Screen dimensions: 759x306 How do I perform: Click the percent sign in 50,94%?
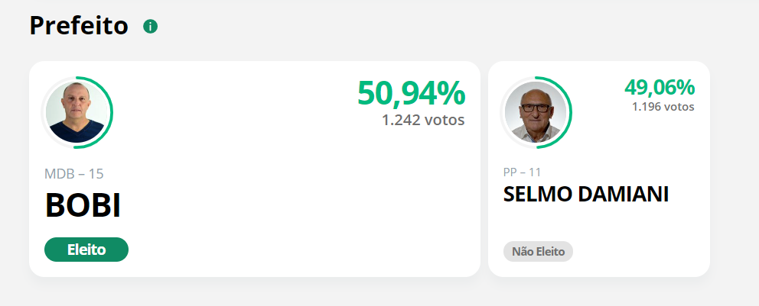[x=451, y=93]
